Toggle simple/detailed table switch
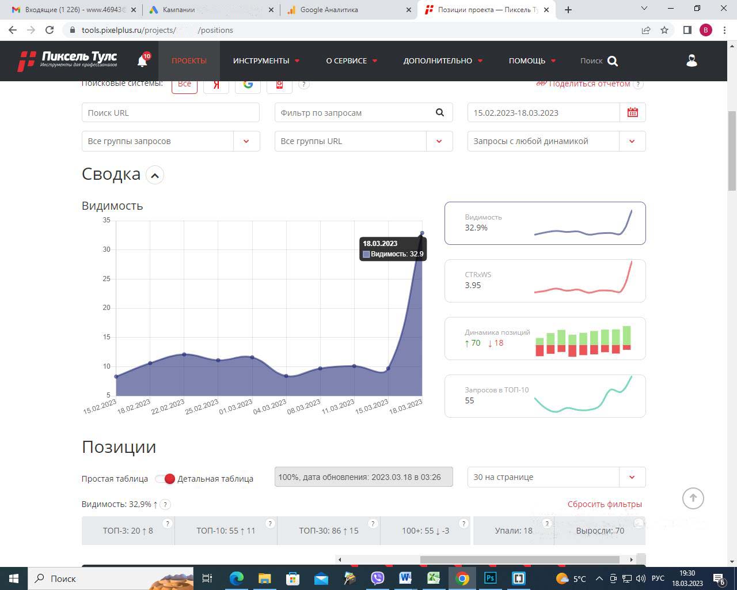This screenshot has height=590, width=737. [165, 479]
